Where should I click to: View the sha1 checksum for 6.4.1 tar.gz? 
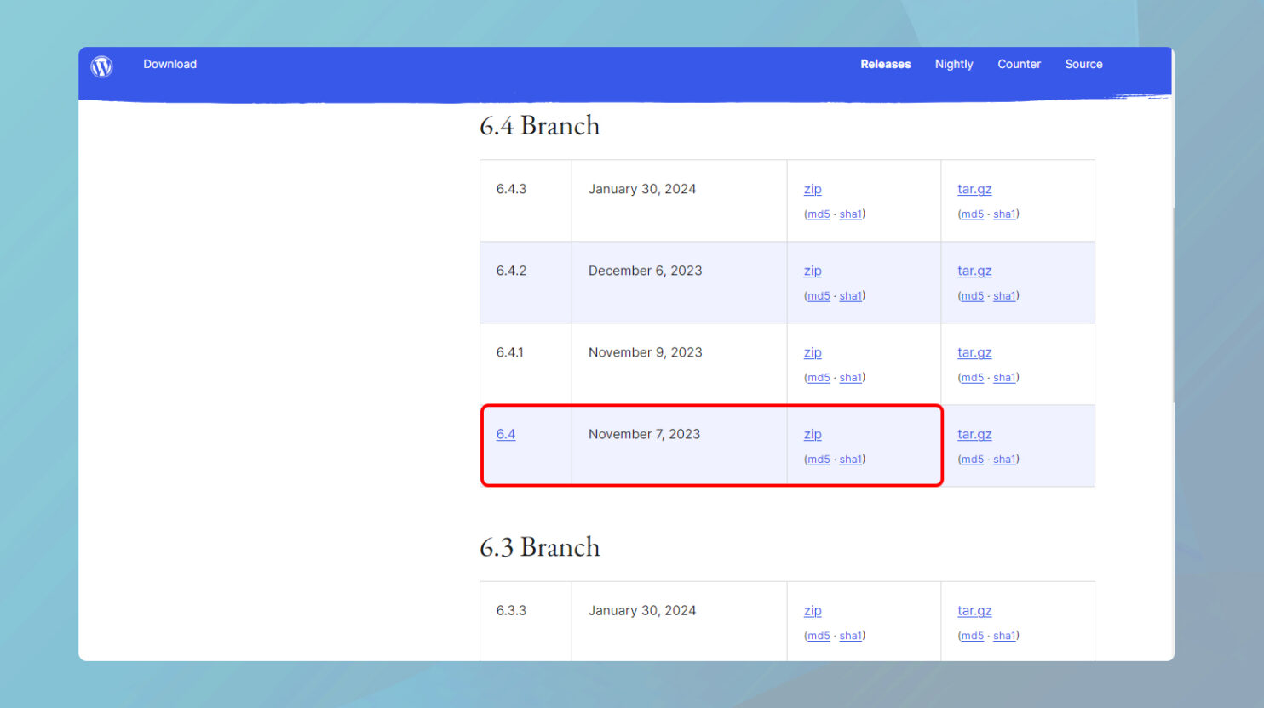pyautogui.click(x=1003, y=377)
